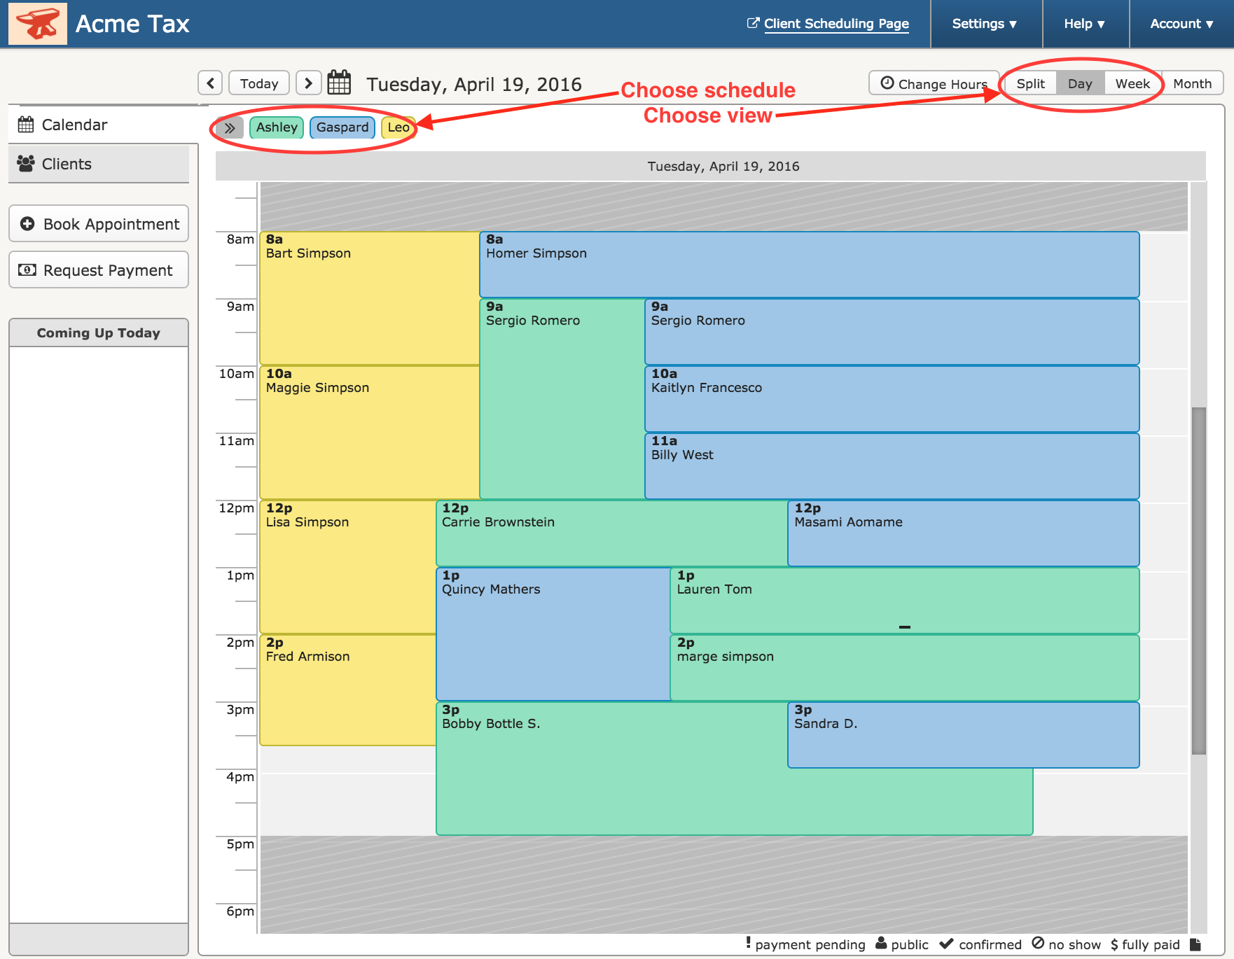
Task: Go to the previous day arrow
Action: pos(210,83)
